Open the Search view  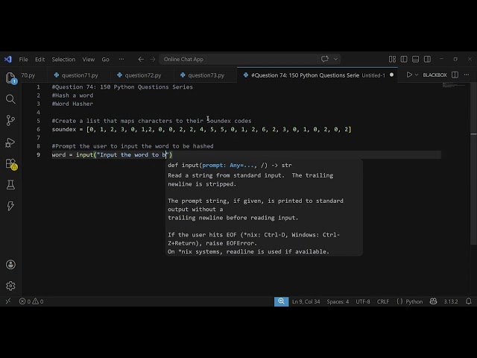(10, 99)
